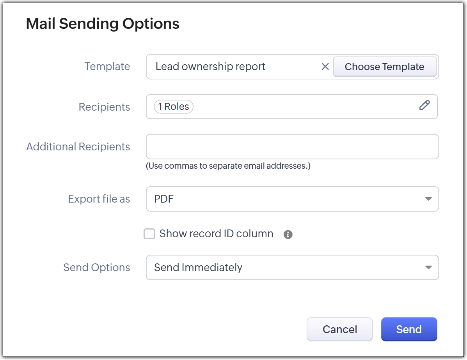
Task: Click the Additional Recipients field label
Action: [78, 147]
